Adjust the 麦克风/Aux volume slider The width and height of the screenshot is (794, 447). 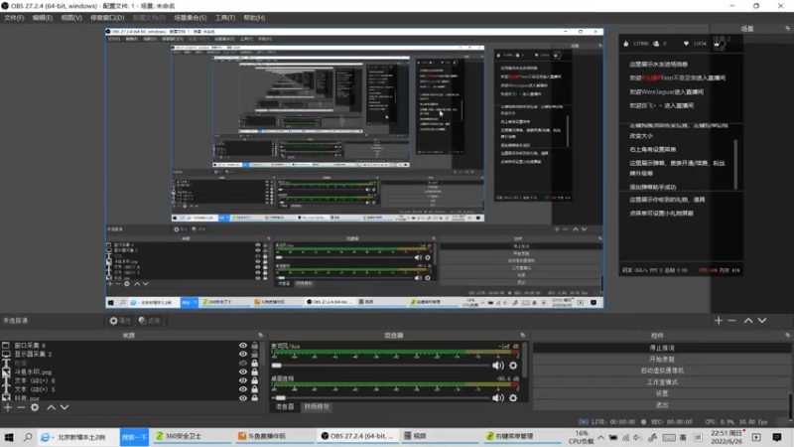[x=381, y=366]
